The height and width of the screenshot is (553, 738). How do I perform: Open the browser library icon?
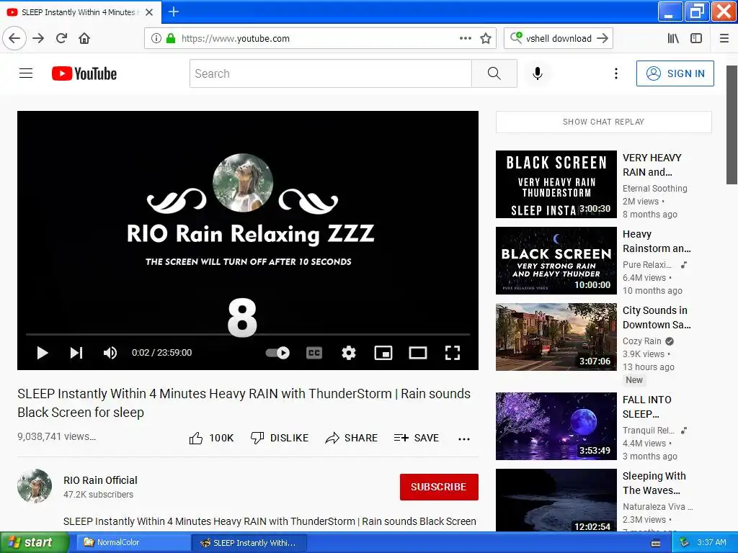pos(673,38)
